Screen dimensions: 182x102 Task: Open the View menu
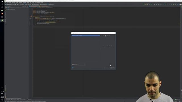click(x=10, y=3)
